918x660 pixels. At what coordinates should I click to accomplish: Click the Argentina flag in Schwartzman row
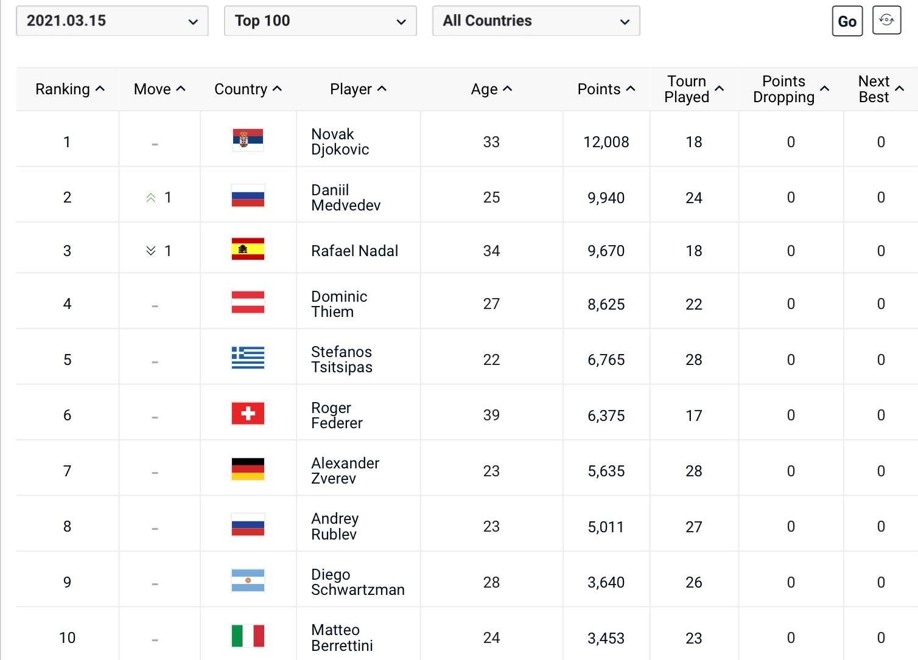(248, 580)
